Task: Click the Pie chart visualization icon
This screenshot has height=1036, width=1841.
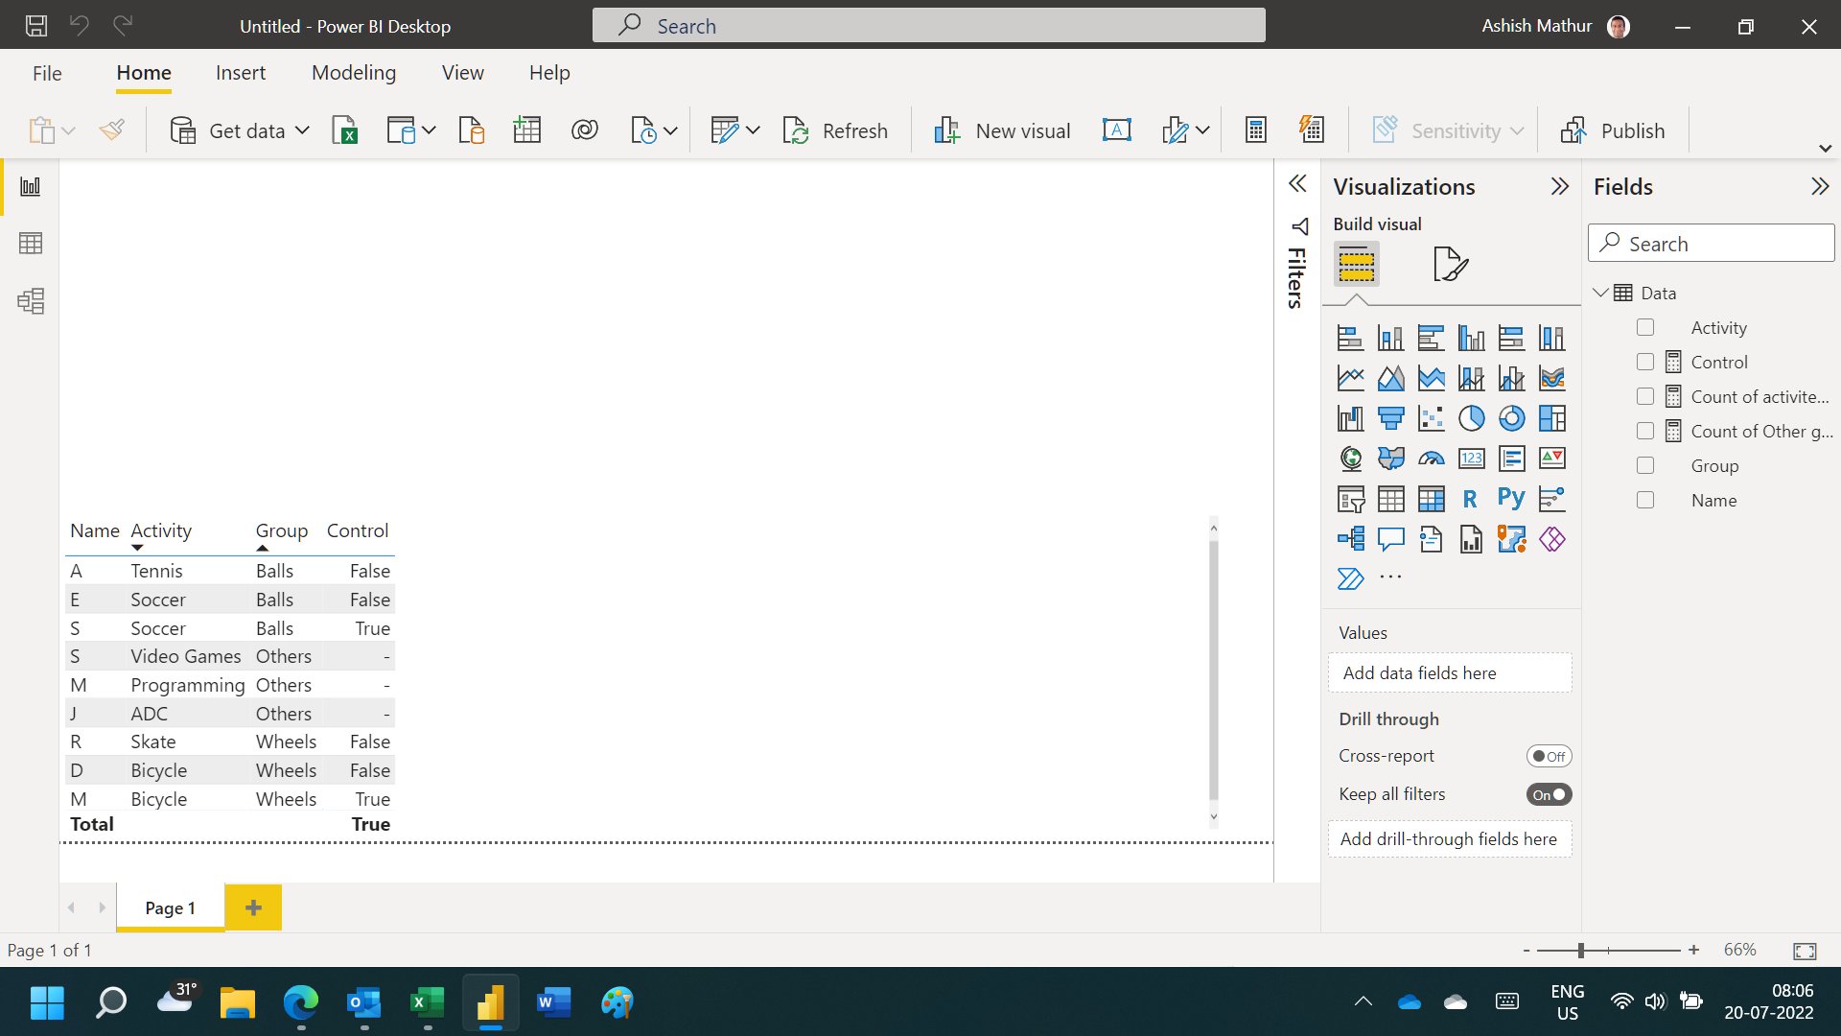Action: pos(1471,417)
